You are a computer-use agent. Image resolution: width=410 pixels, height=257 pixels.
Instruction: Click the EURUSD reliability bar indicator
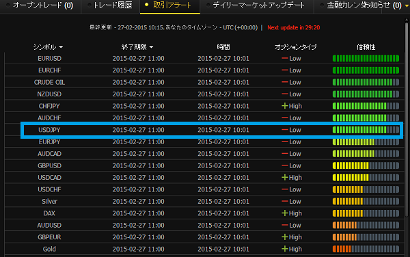tap(366, 58)
